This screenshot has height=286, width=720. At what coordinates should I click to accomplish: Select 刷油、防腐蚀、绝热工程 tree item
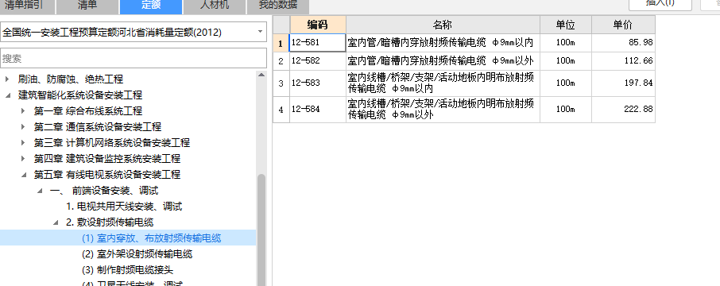tap(71, 79)
